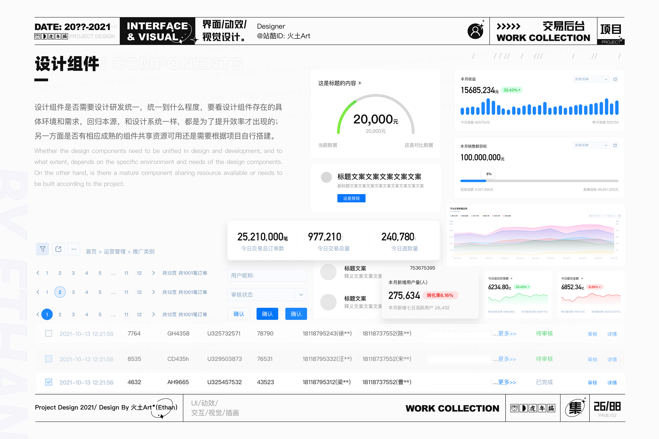Click next arrow in row with outlined page 2
The height and width of the screenshot is (439, 659).
153,292
